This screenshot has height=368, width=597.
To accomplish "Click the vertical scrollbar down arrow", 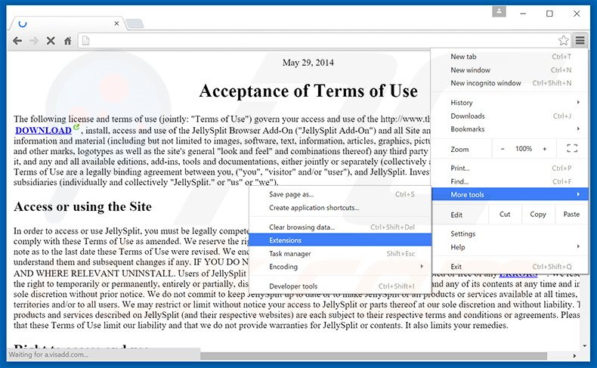I will coord(584,346).
